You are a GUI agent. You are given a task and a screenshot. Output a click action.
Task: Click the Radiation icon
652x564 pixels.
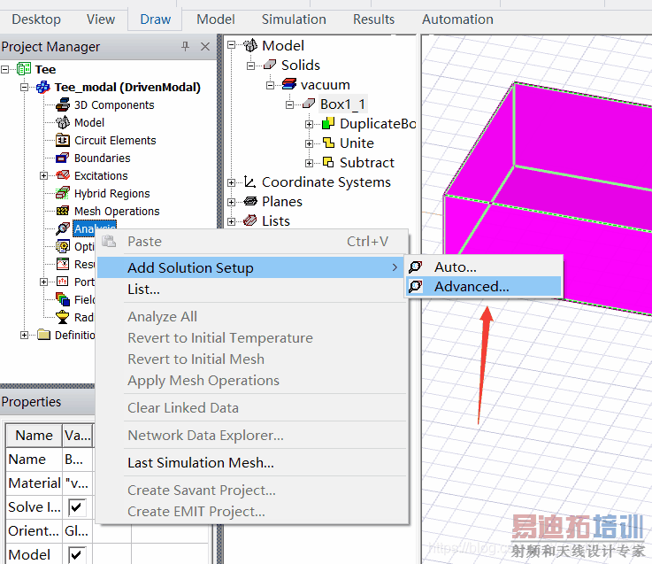tap(63, 317)
